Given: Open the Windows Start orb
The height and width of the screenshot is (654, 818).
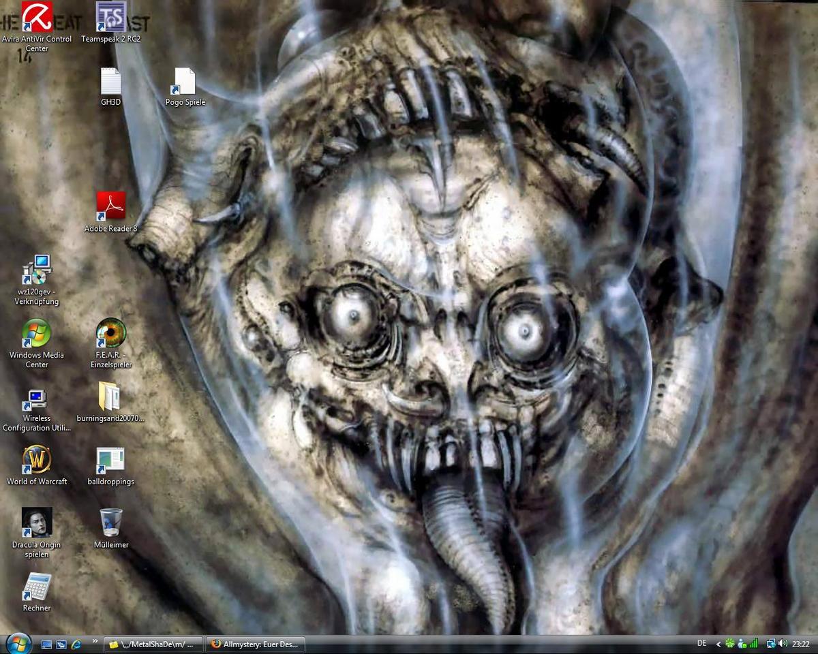Looking at the screenshot, I should click(x=18, y=643).
